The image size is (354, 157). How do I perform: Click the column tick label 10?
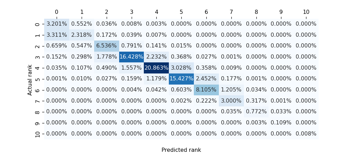pyautogui.click(x=306, y=12)
